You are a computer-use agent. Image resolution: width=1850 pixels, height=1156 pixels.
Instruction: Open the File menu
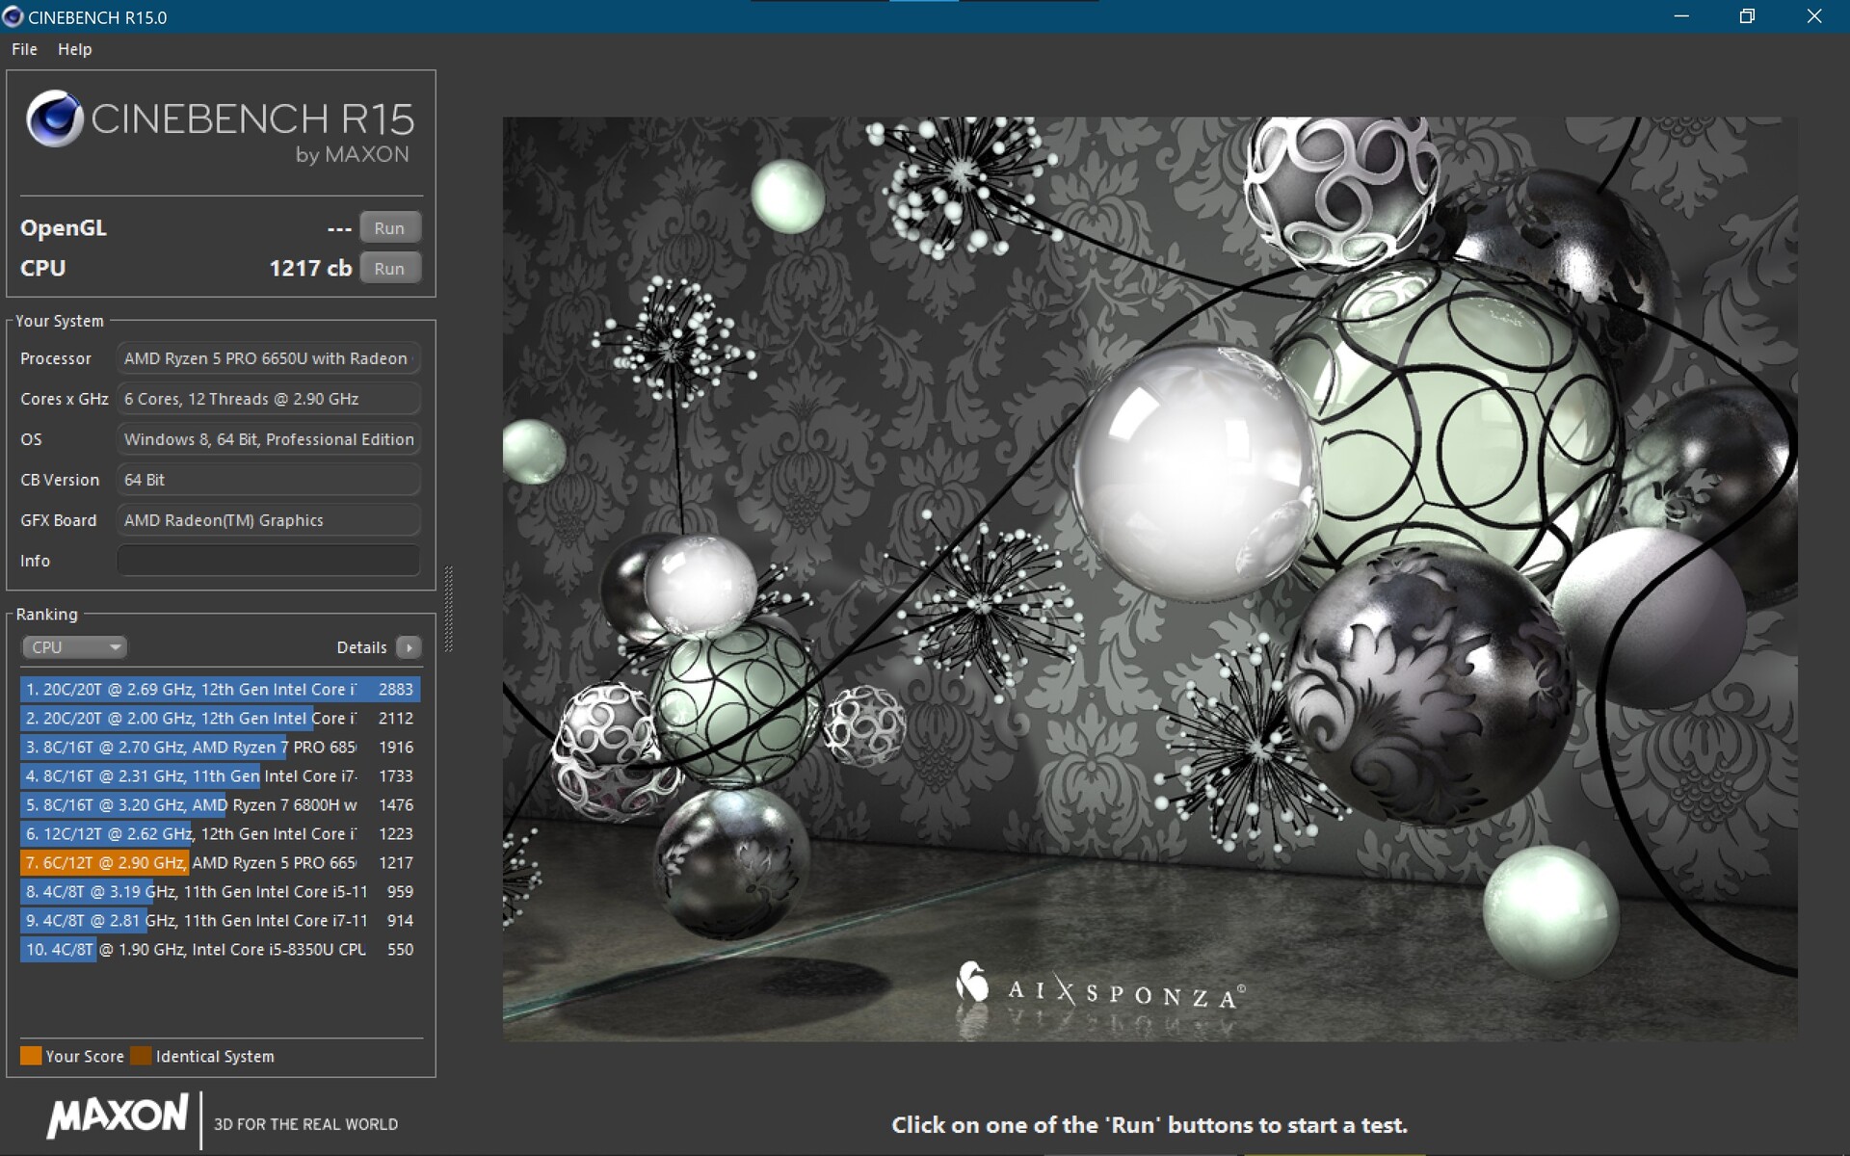coord(24,49)
